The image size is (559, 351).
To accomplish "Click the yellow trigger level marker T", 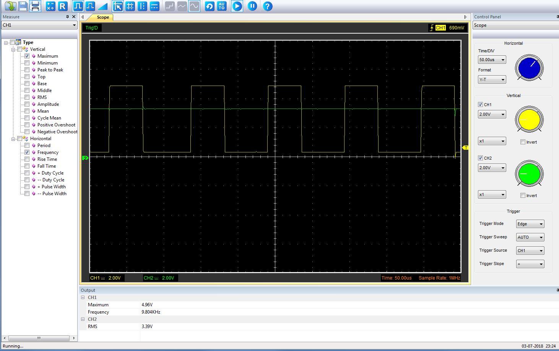I will click(x=465, y=147).
